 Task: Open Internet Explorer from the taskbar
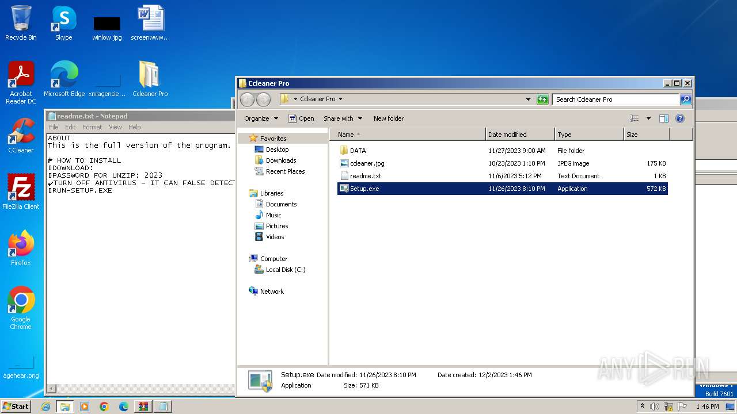pyautogui.click(x=45, y=407)
